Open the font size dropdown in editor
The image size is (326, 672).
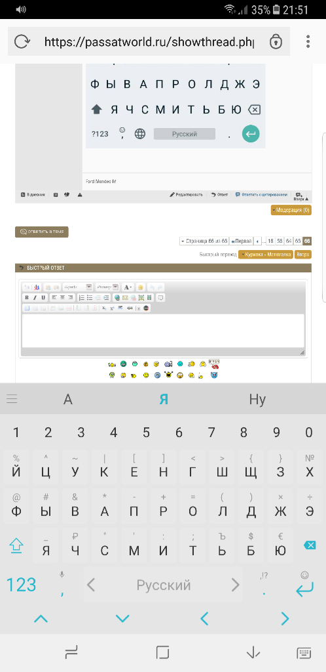[107, 287]
